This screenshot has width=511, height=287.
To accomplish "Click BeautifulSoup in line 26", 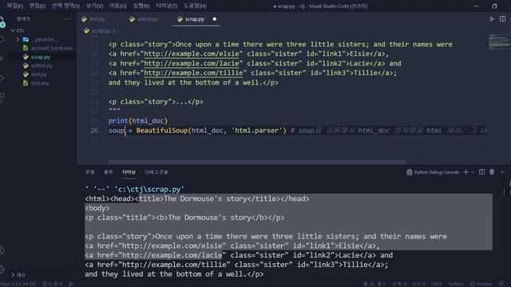I will [162, 131].
